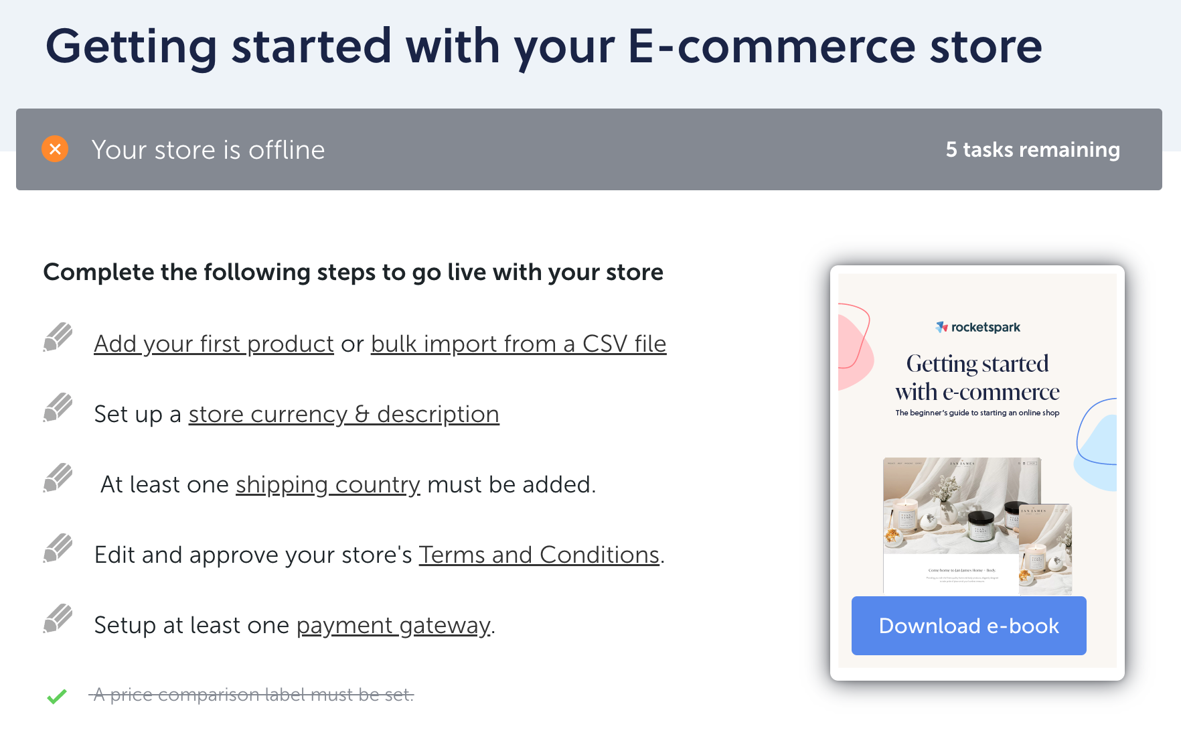Click pencil icon beside Add your first product

(x=58, y=337)
